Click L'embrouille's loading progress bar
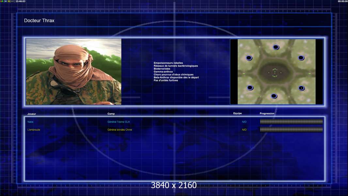348x196 pixels. 292,130
